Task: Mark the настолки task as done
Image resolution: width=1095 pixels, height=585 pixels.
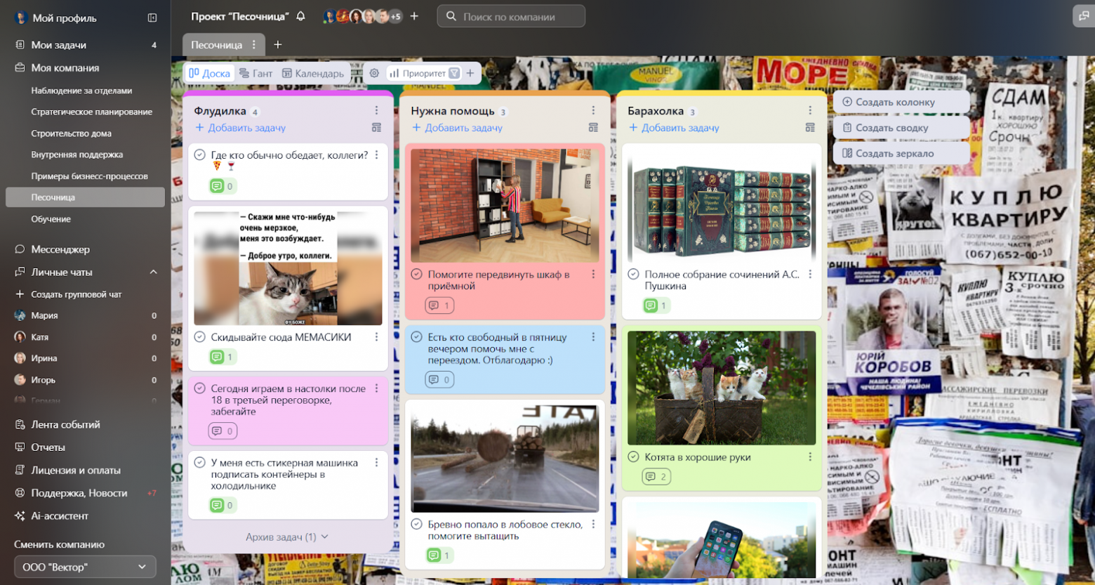Action: tap(199, 388)
